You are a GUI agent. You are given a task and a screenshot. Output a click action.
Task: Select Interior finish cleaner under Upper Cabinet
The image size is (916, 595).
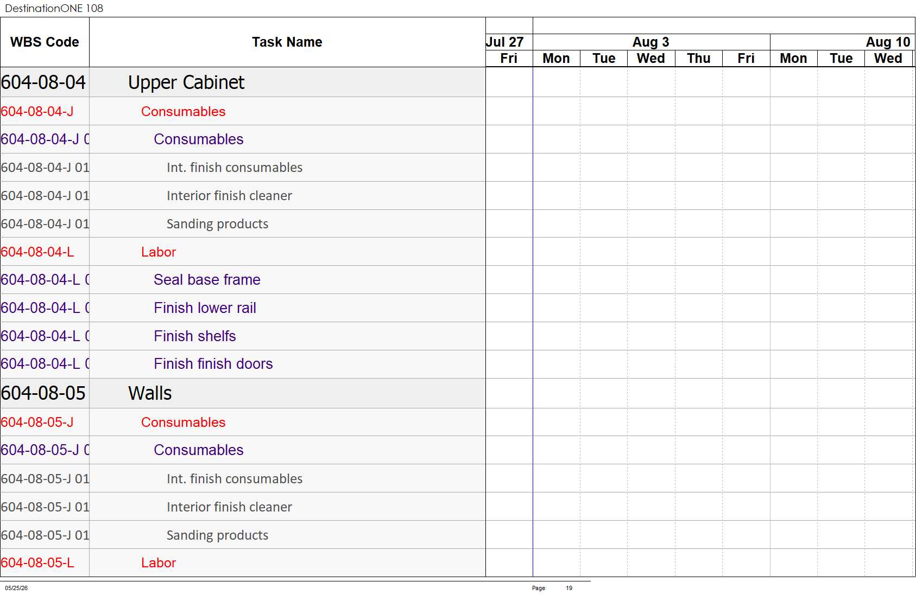pos(229,196)
